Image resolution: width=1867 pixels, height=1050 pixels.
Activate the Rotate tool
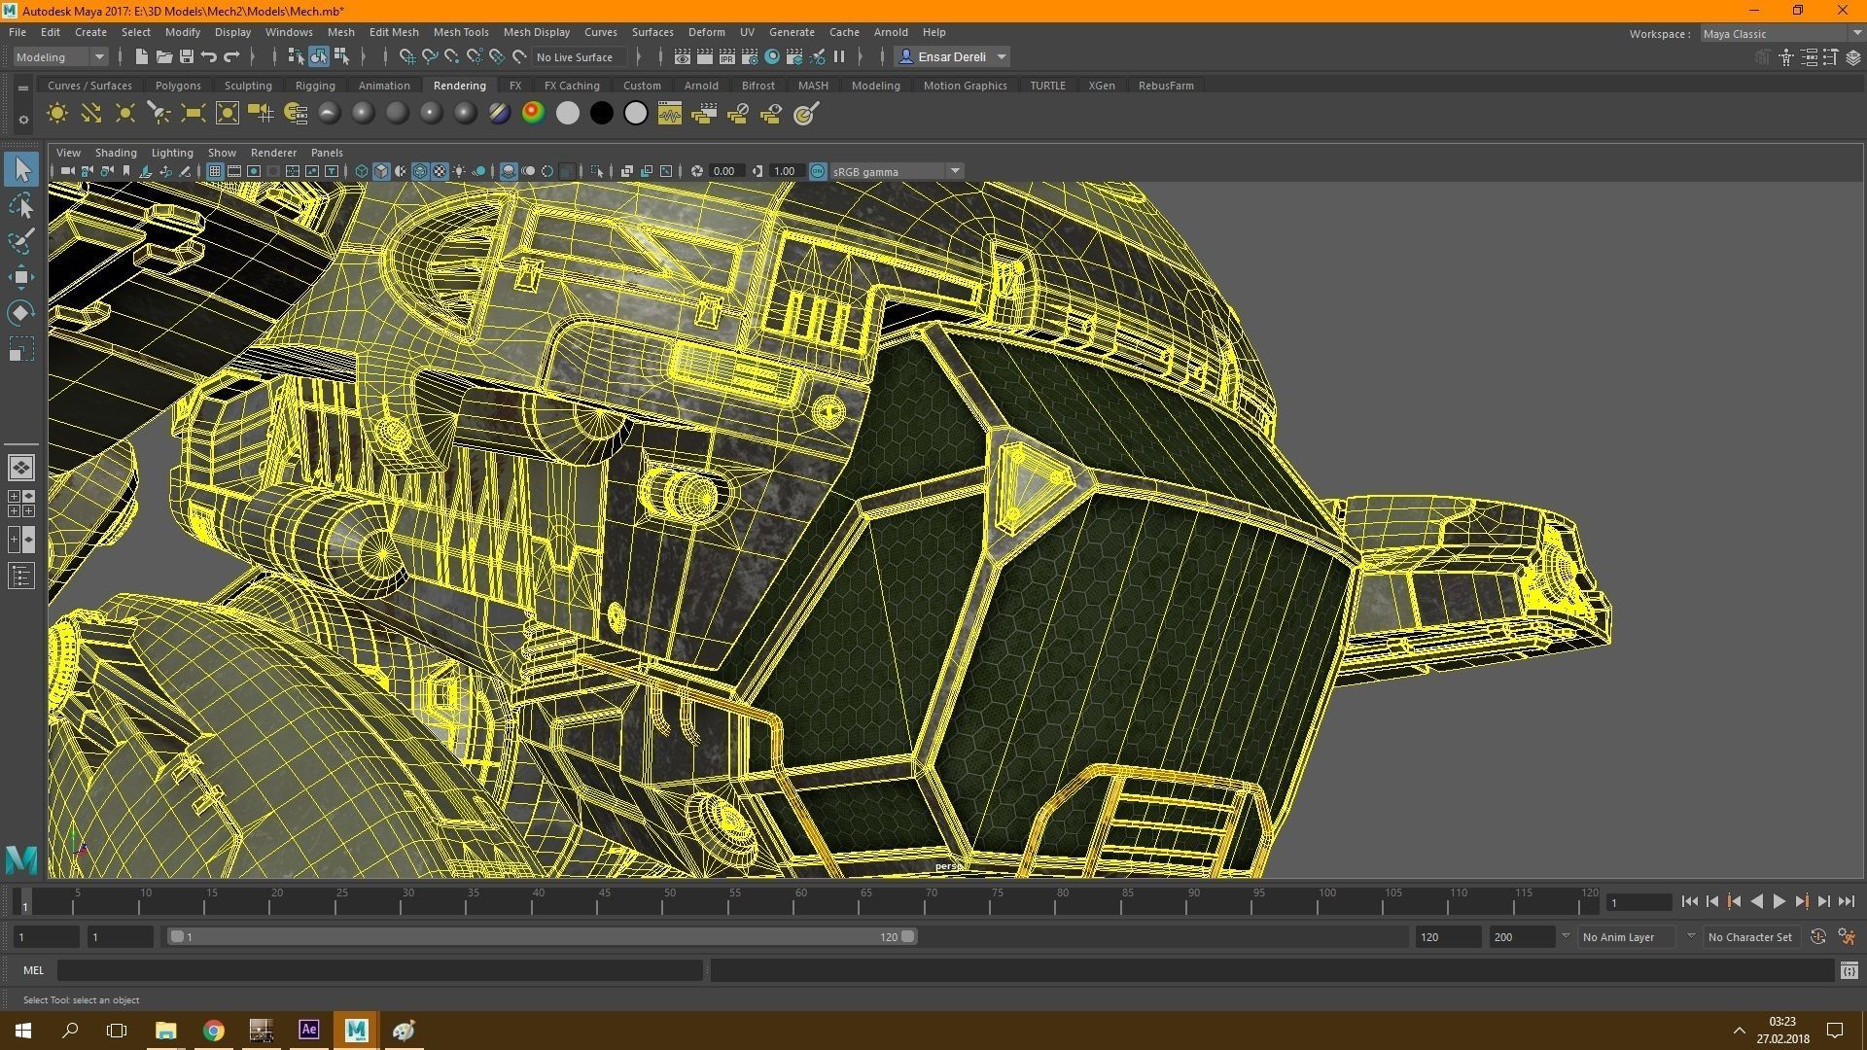[21, 313]
